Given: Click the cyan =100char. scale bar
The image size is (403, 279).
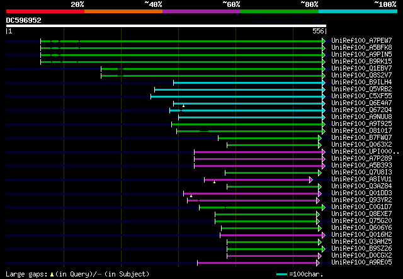Looking at the screenshot, I should pos(281,275).
